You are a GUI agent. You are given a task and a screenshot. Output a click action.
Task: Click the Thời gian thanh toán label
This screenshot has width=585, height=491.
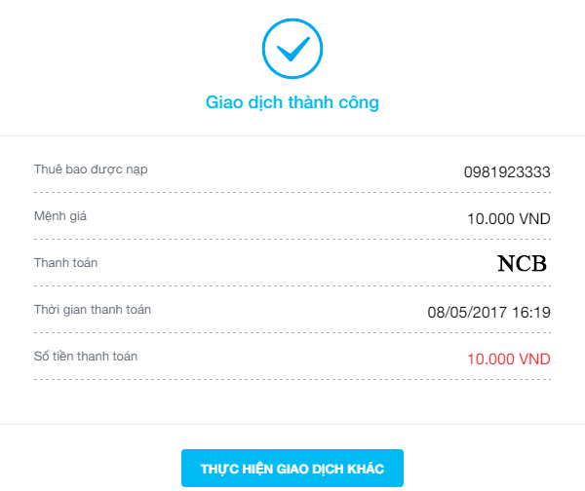(93, 310)
